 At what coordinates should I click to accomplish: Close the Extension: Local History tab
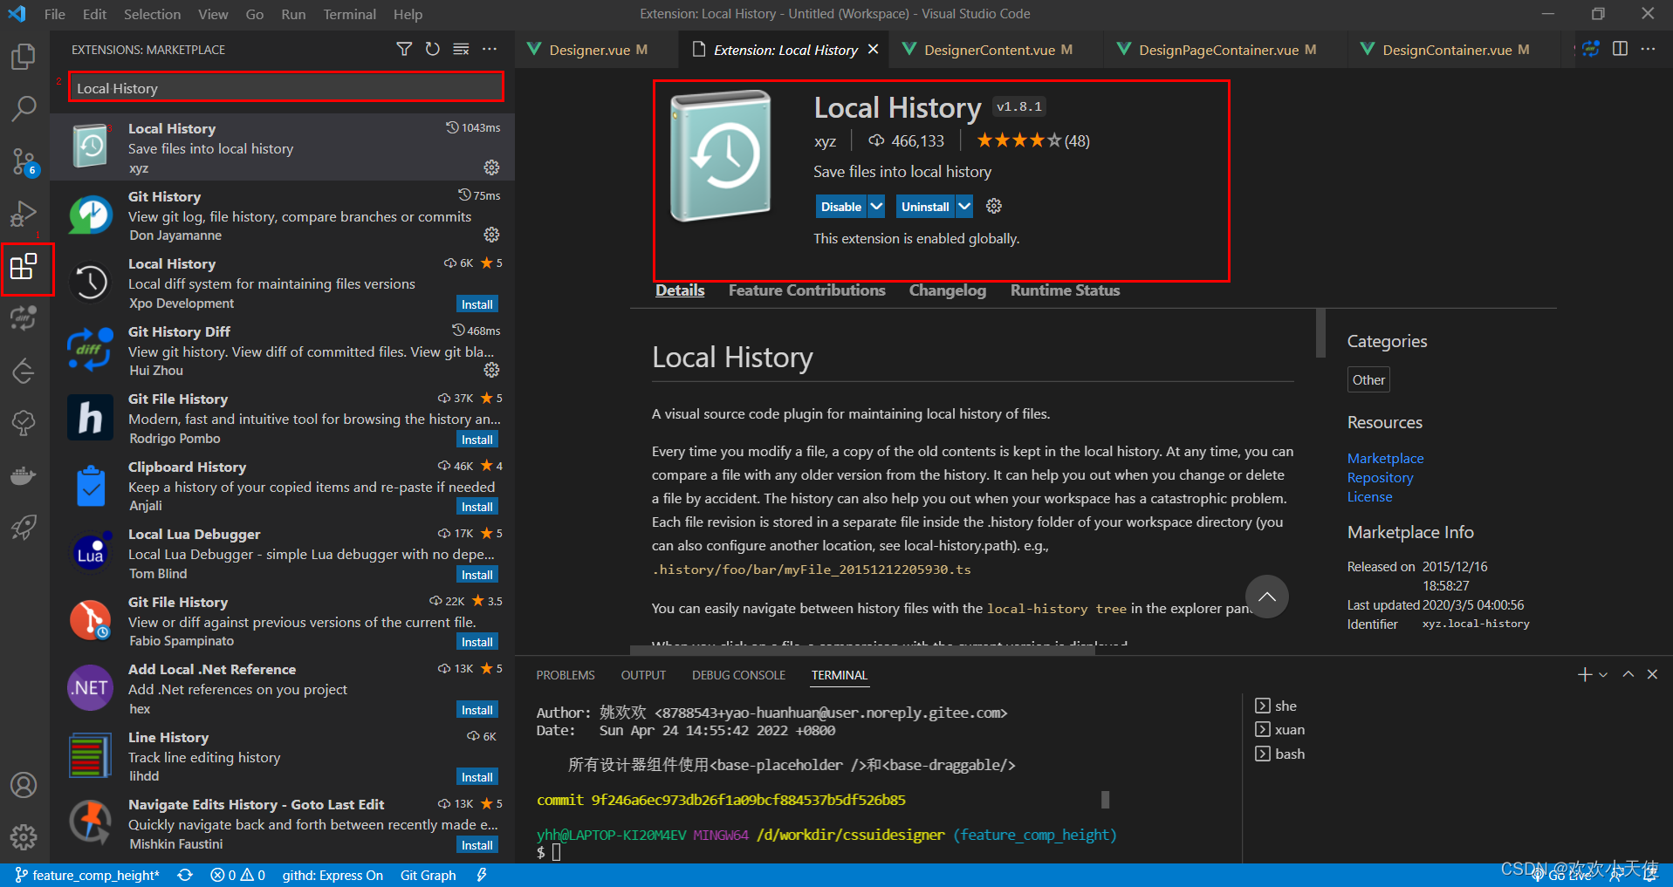(x=873, y=50)
